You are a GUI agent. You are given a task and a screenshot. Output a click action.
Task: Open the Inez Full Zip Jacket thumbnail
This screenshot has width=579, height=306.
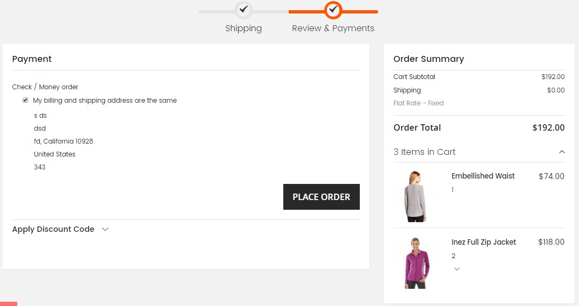pyautogui.click(x=415, y=263)
